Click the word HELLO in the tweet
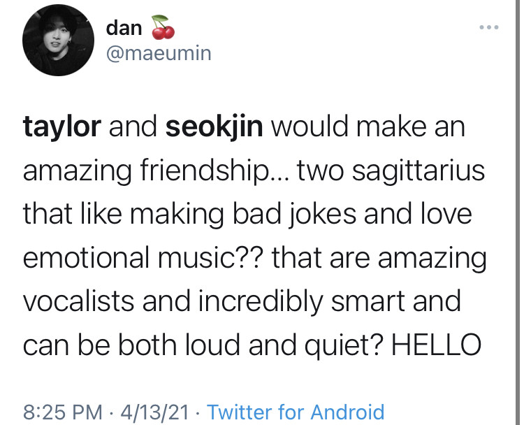524x425 pixels. pyautogui.click(x=437, y=345)
